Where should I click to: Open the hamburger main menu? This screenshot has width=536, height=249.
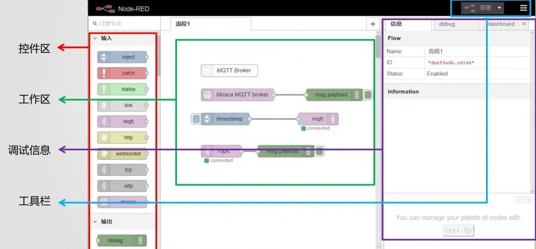[523, 8]
